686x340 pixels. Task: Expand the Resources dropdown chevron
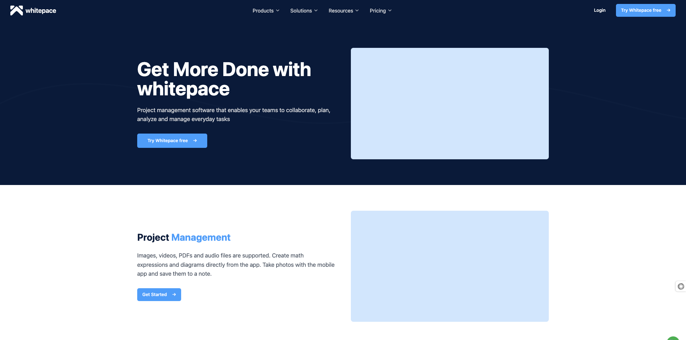[x=356, y=11]
